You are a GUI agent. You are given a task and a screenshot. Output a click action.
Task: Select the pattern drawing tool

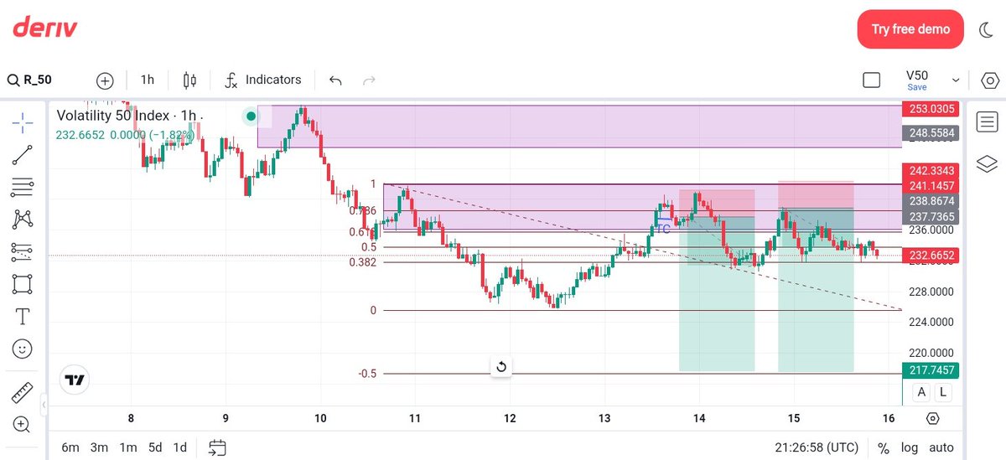23,219
